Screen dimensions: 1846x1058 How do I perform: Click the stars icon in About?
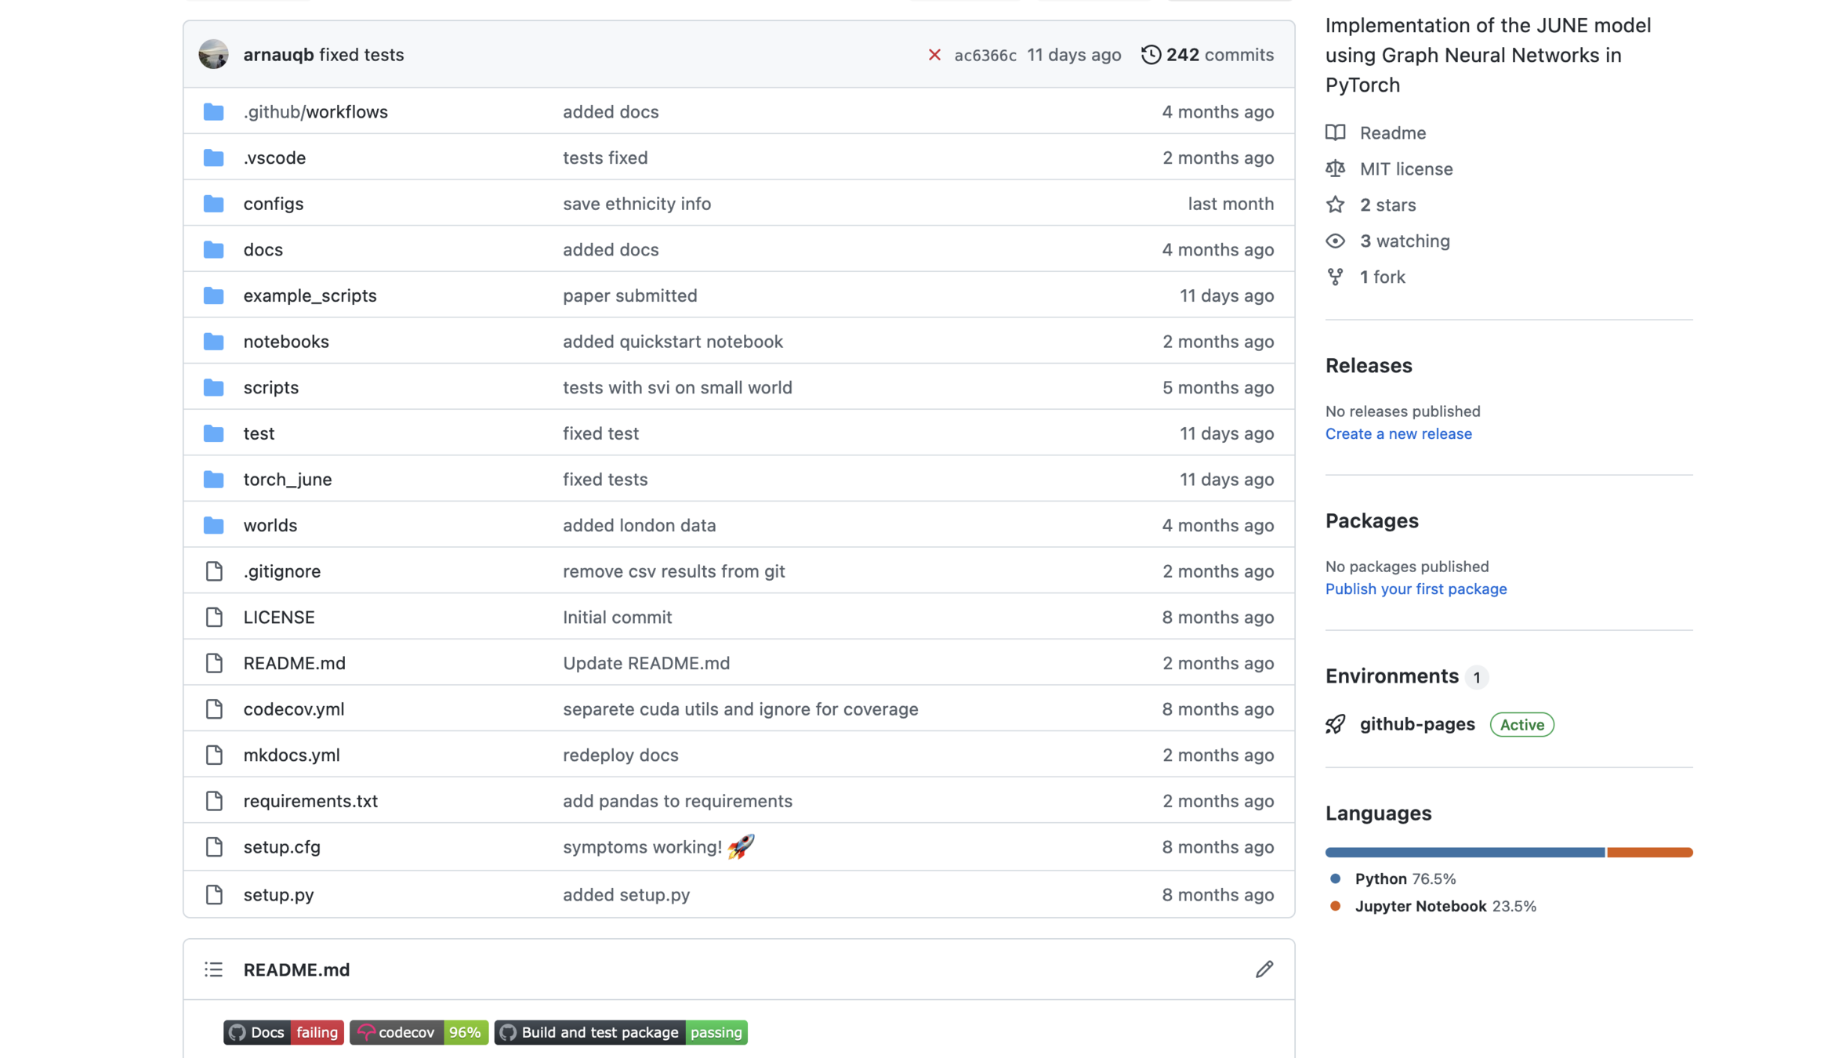1335,205
